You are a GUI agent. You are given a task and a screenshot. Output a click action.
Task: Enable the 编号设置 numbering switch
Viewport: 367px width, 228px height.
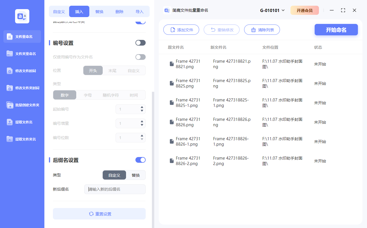click(x=140, y=42)
